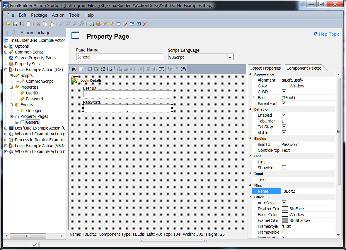Toggle the AutoSelect checkbox
The width and height of the screenshot is (346, 250).
pyautogui.click(x=284, y=203)
